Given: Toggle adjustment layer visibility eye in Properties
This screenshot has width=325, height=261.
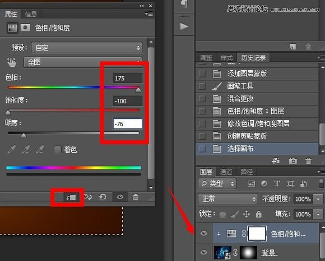Looking at the screenshot, I should (x=120, y=196).
